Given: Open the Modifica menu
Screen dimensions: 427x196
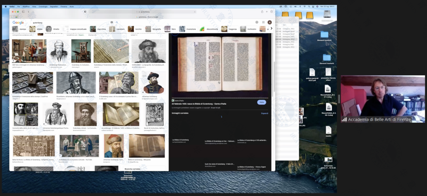Looking at the screenshot, I should click(26, 6).
